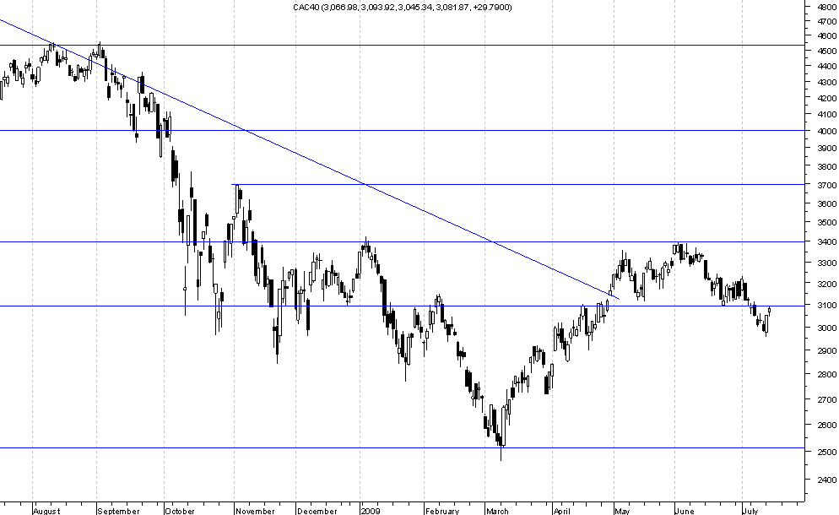Click the 3200 price label

point(826,285)
